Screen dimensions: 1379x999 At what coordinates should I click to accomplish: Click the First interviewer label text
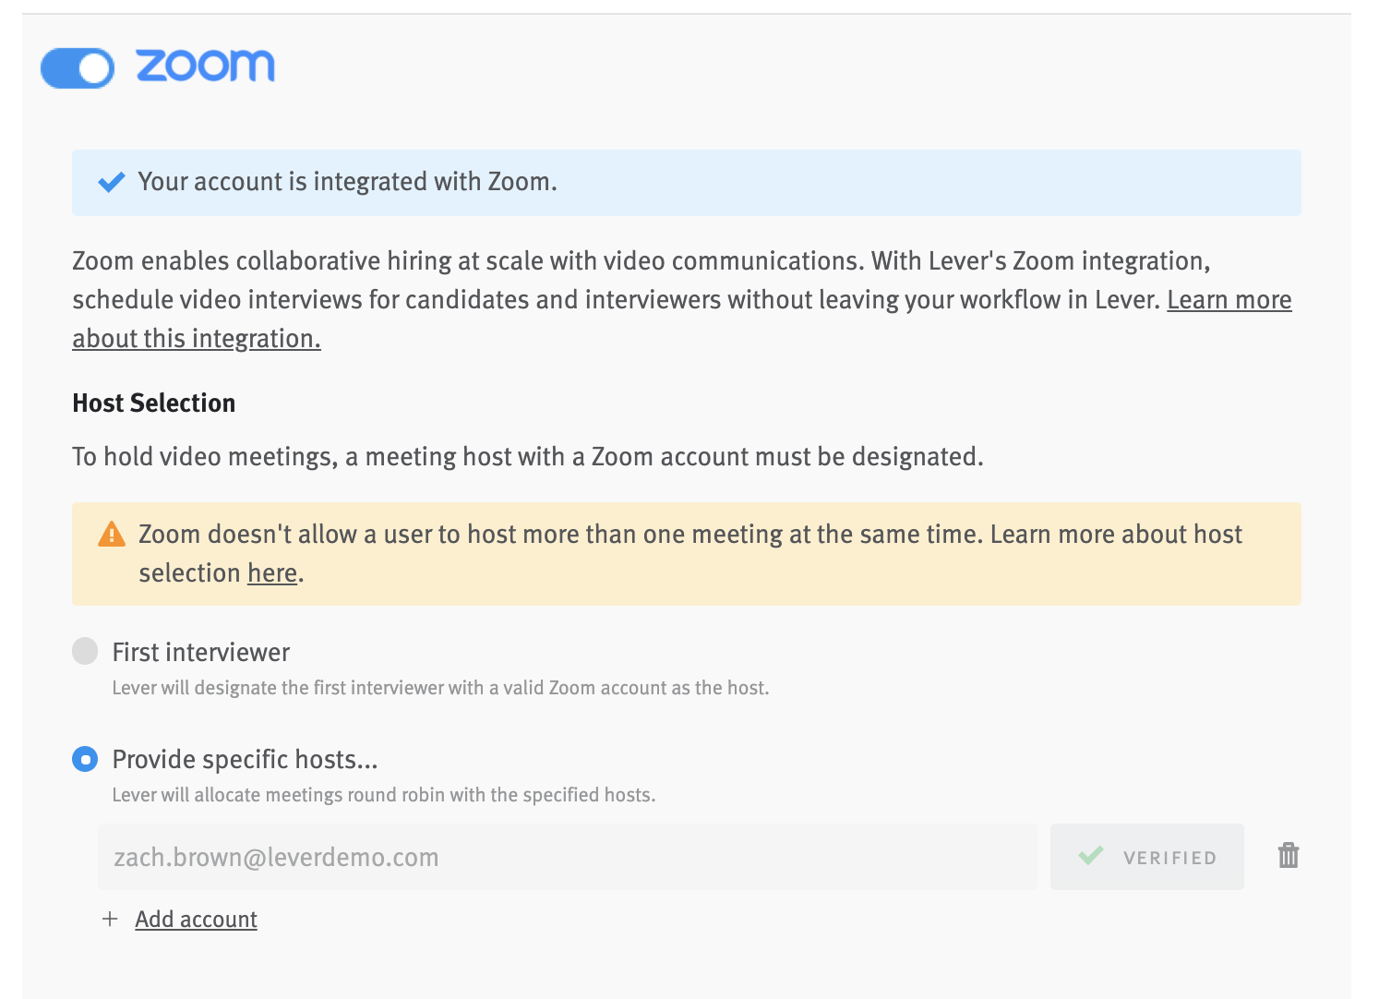[x=200, y=651]
